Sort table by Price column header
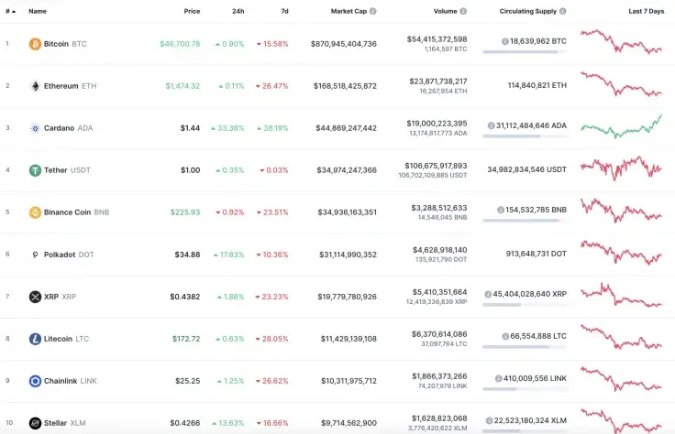 191,12
